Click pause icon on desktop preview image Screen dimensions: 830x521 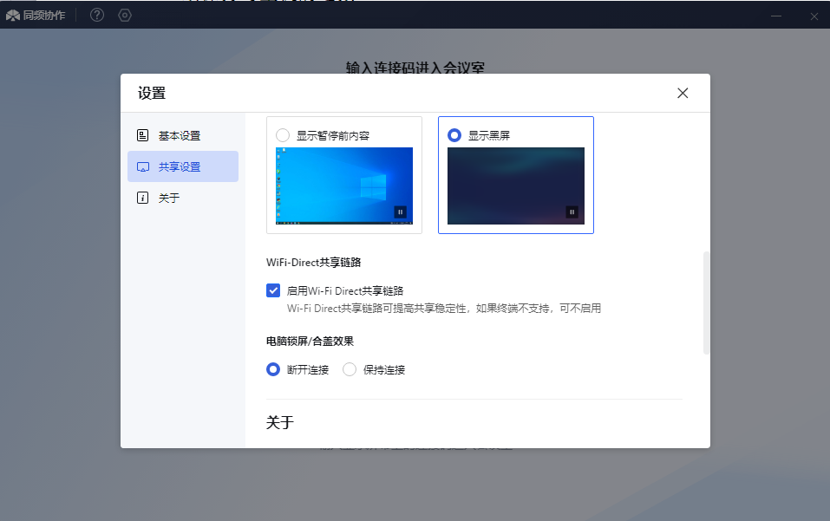tap(400, 212)
